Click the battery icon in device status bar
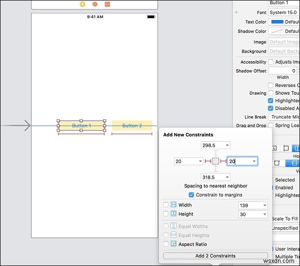This screenshot has height=266, width=300. click(x=151, y=17)
